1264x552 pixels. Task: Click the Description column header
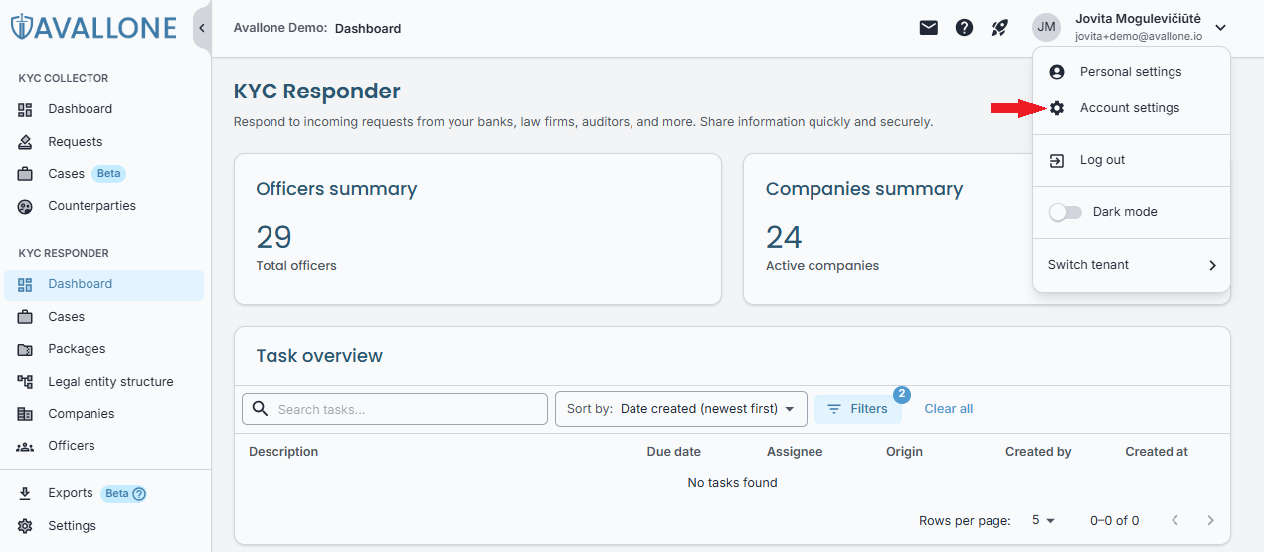pos(283,452)
